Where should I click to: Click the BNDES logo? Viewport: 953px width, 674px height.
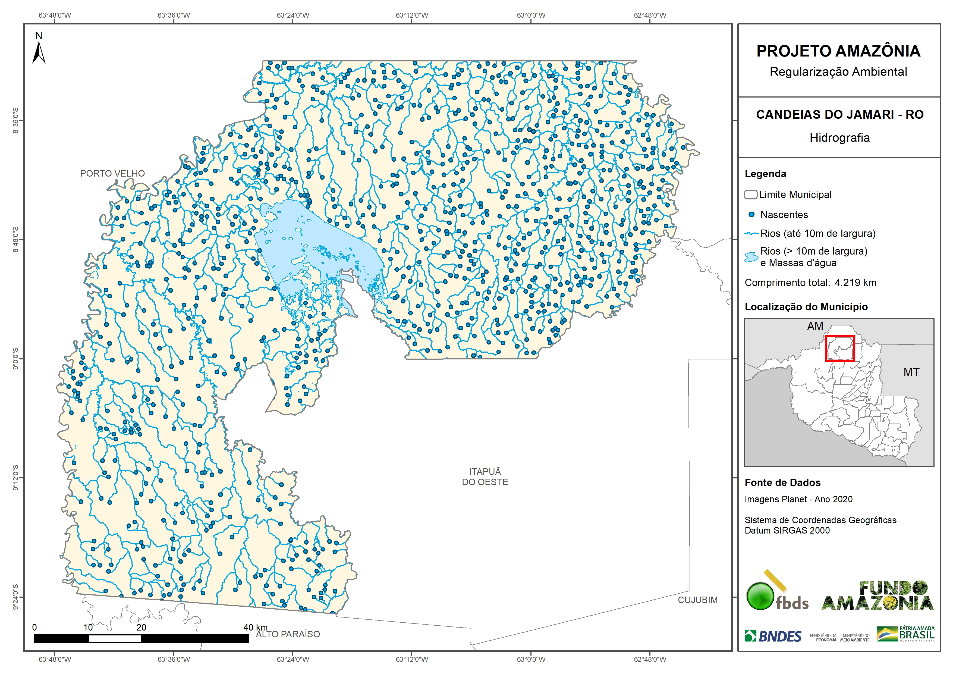773,636
